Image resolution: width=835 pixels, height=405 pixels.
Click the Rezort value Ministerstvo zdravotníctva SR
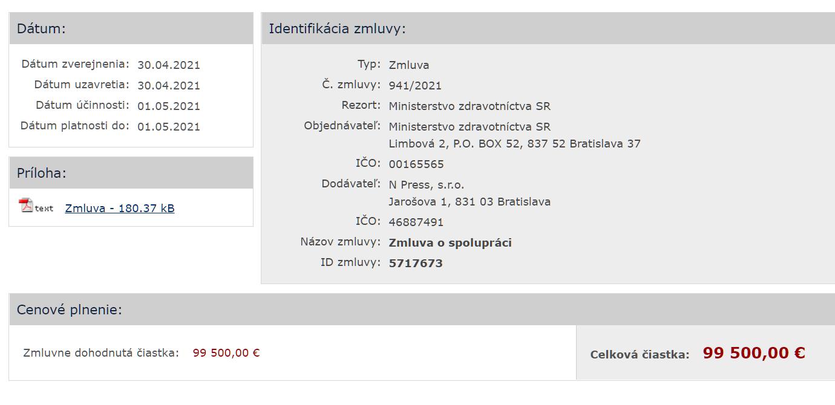coord(470,106)
